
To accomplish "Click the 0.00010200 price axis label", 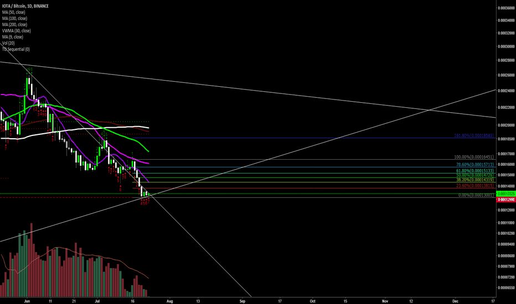I will click(x=506, y=233).
